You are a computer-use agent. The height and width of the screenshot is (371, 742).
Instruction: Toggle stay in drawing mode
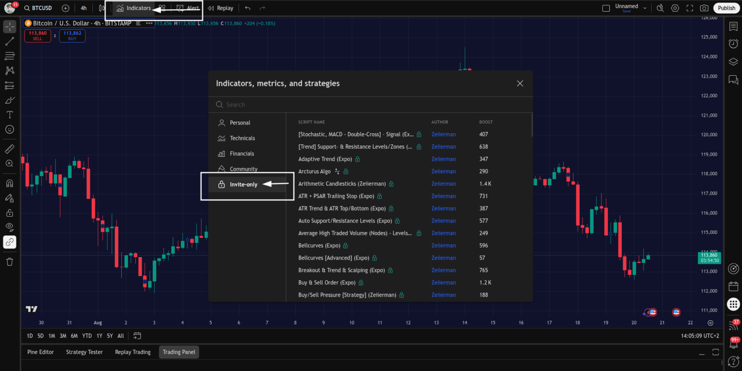(x=10, y=198)
